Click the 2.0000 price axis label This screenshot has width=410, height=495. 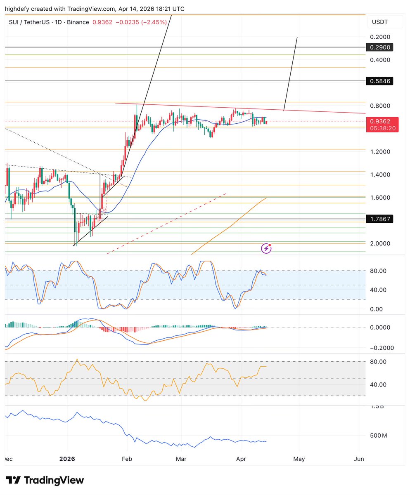(379, 243)
